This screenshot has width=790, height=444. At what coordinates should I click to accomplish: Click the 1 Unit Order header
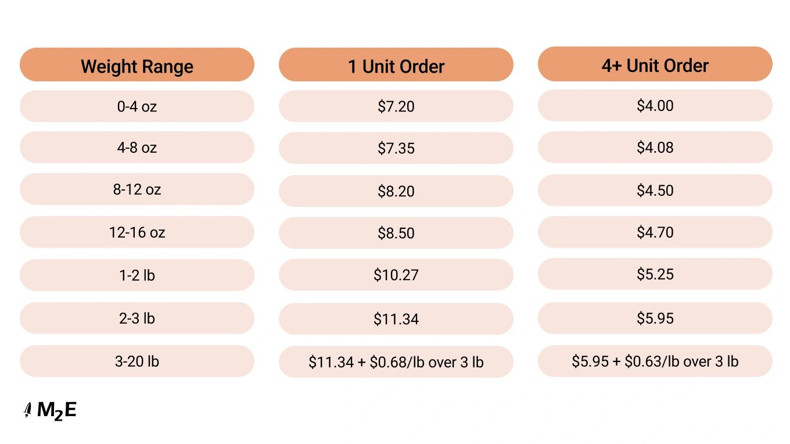click(396, 65)
